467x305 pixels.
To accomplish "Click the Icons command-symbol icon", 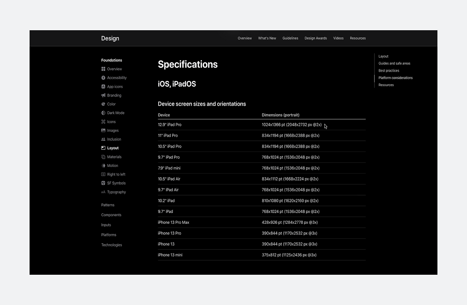I will coord(103,122).
